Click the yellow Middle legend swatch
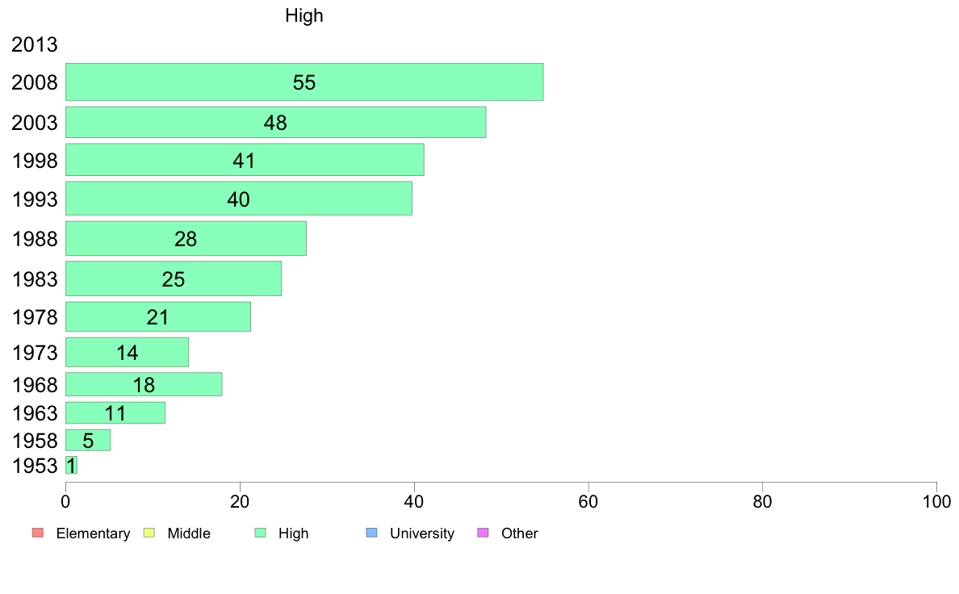The width and height of the screenshot is (959, 594). pos(149,533)
